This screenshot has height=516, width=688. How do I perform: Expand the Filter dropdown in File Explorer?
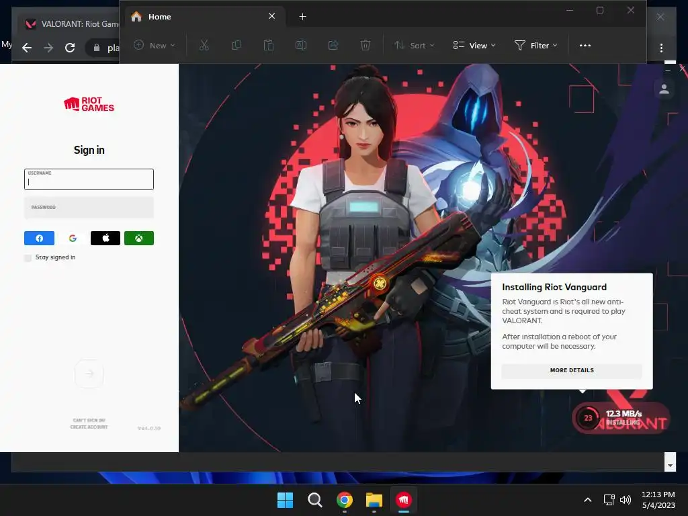[x=535, y=45]
